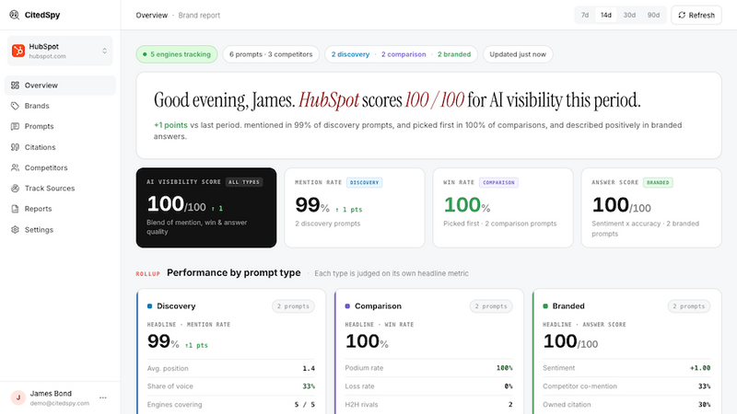Open the HubSpot brand switcher chevron
Image resolution: width=737 pixels, height=414 pixels.
[x=104, y=51]
